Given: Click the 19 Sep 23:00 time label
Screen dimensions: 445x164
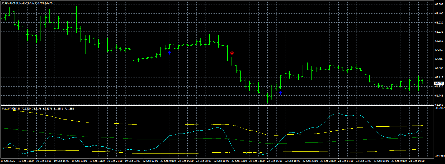Looking at the screenshot, I should [x=132, y=161].
